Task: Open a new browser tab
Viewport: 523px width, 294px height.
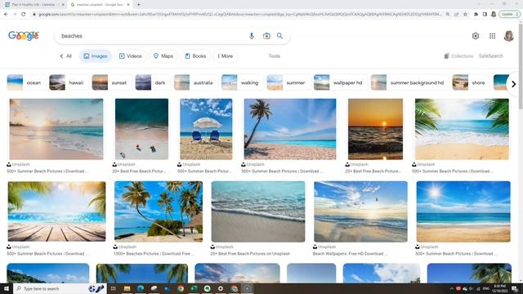Action: coord(138,5)
